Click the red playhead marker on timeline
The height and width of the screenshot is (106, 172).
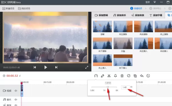[x=21, y=83]
